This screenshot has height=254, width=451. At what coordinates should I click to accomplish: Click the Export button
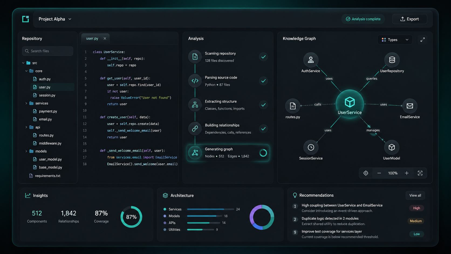point(409,19)
